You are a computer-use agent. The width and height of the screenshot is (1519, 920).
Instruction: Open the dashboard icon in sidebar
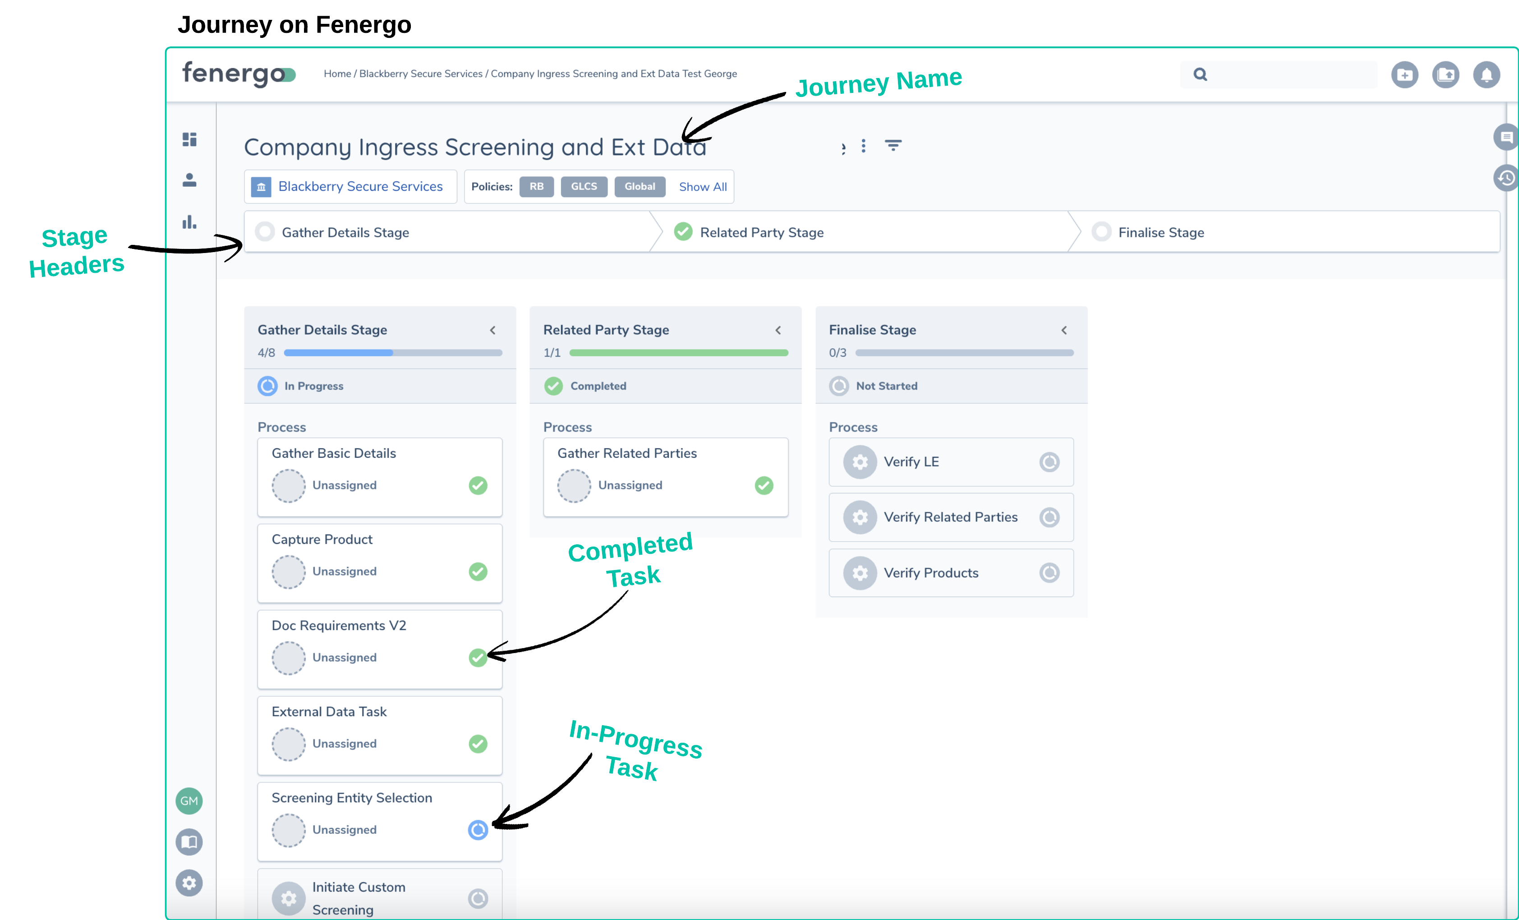189,139
